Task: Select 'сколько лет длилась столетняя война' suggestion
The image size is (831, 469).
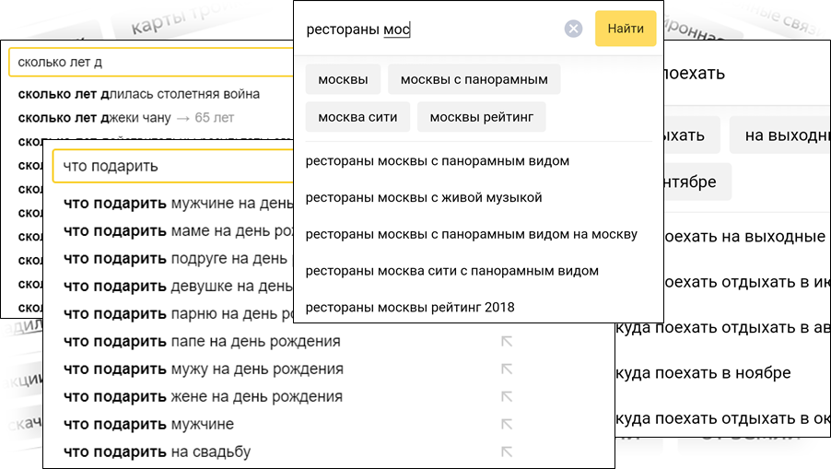Action: point(139,94)
